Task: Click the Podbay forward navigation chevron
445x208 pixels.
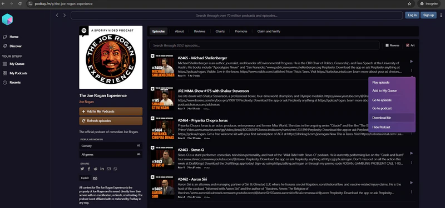Action: (x=65, y=16)
